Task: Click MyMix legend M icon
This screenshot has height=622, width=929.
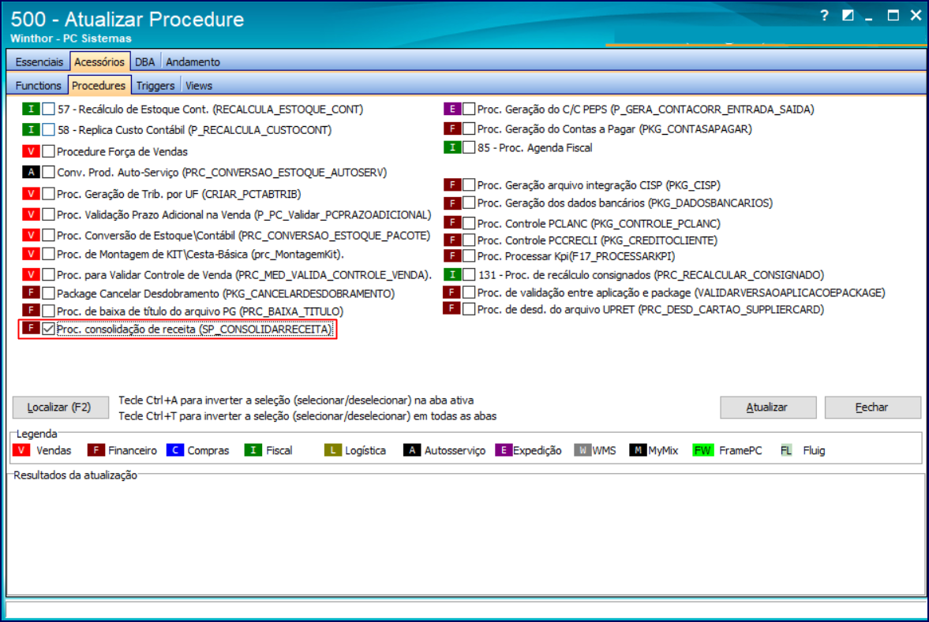Action: pyautogui.click(x=638, y=450)
